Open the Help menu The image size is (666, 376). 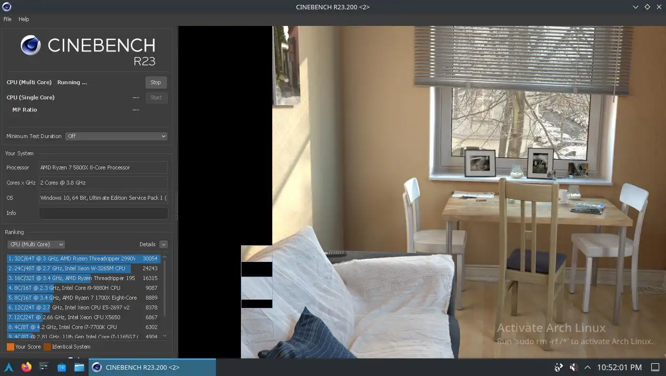pos(24,19)
